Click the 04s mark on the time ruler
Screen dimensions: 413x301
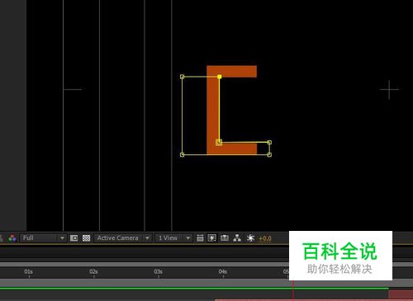[223, 272]
